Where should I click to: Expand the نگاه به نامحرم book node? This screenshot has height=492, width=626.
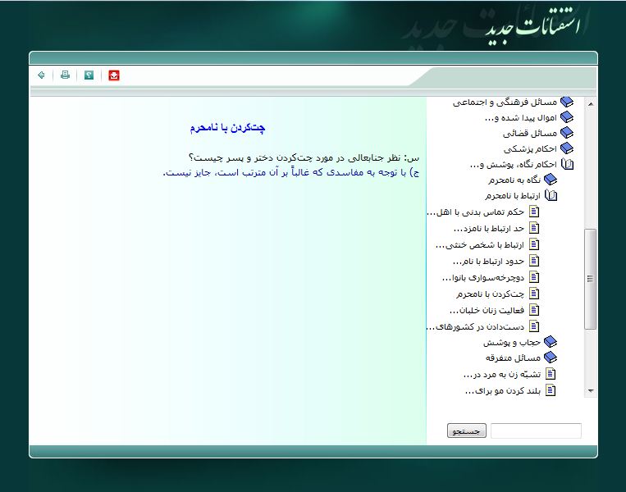pos(551,180)
